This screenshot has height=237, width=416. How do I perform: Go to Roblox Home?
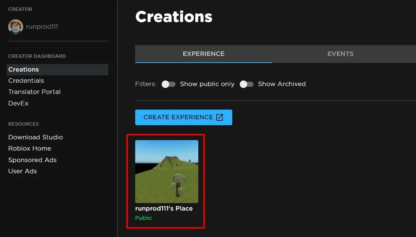point(30,148)
